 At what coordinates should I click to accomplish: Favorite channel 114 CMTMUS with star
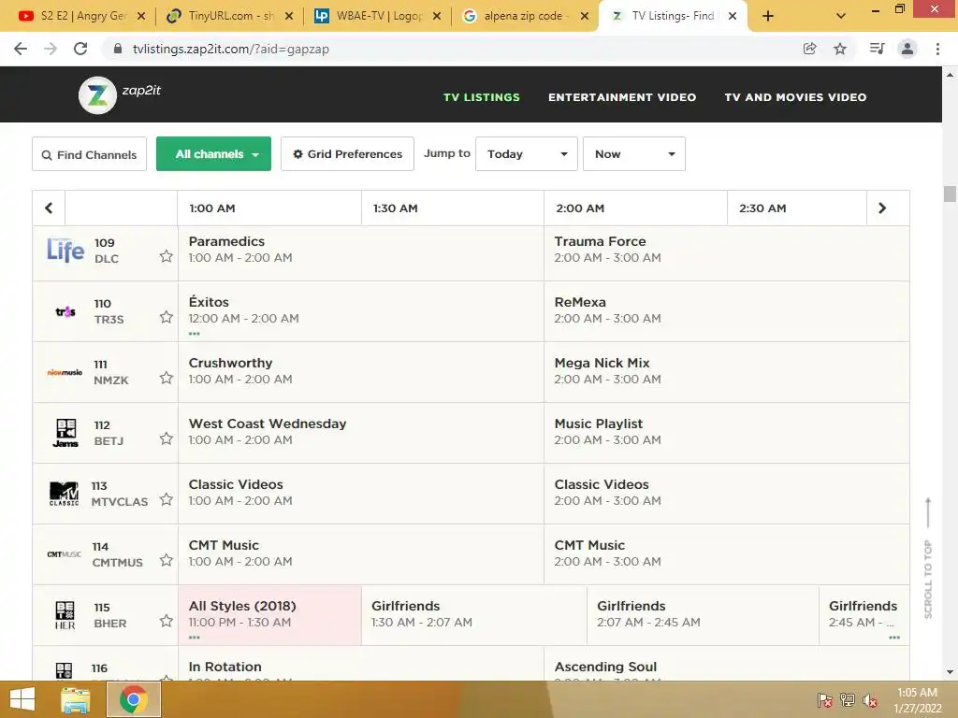[x=167, y=560]
